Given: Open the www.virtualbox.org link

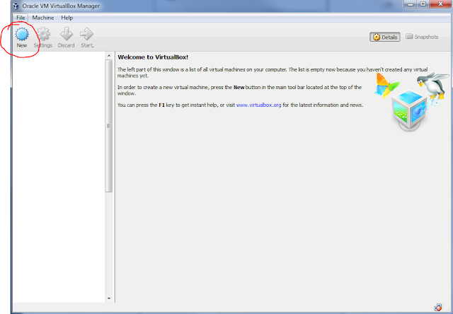Looking at the screenshot, I should point(258,105).
